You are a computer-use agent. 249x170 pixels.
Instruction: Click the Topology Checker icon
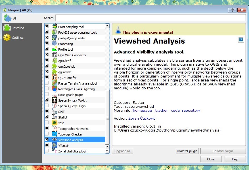tap(55, 134)
